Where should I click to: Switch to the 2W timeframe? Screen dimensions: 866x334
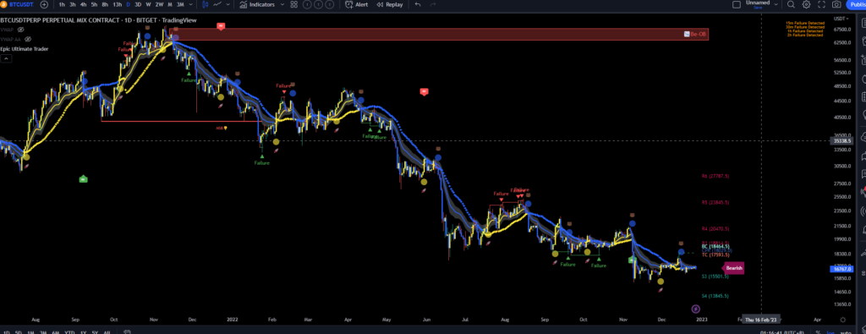coord(159,4)
